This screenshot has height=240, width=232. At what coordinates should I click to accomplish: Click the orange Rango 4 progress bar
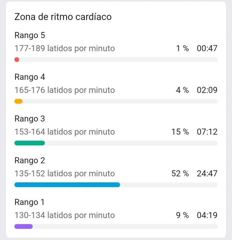(18, 101)
